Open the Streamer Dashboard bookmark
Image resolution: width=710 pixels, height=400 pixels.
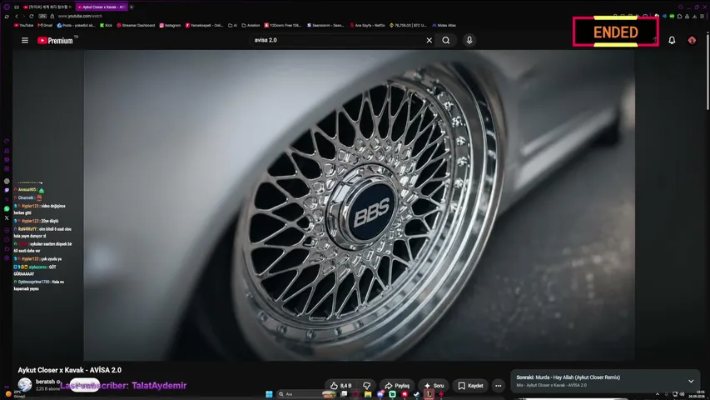point(136,25)
